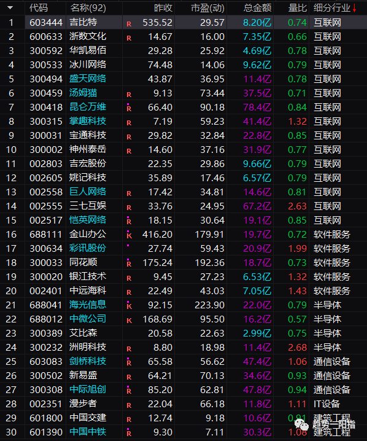Image resolution: width=367 pixels, height=441 pixels.
Task: Click stock code 603083
Action: click(46, 361)
